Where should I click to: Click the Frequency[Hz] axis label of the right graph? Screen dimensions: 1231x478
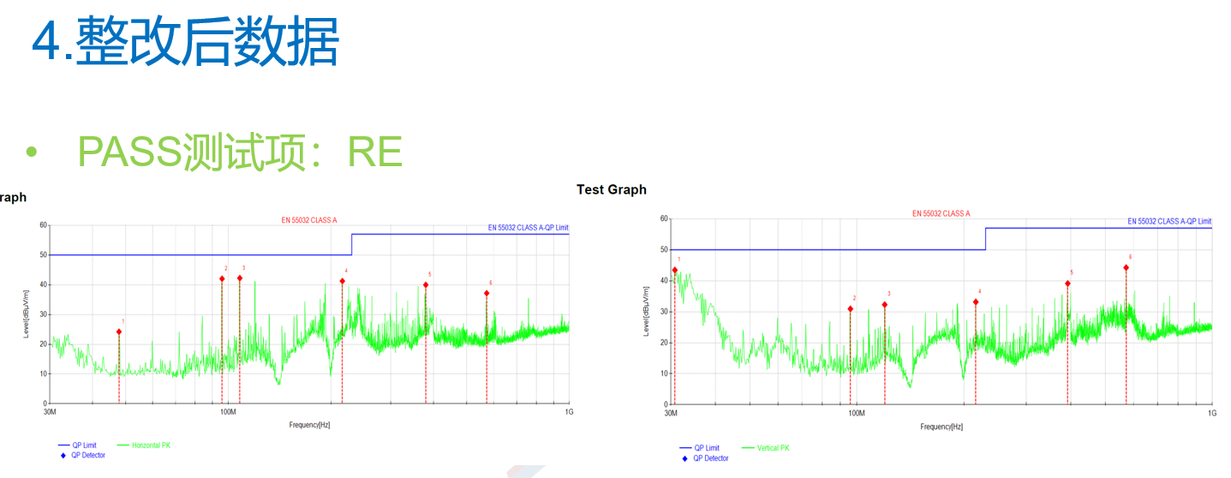click(x=941, y=427)
